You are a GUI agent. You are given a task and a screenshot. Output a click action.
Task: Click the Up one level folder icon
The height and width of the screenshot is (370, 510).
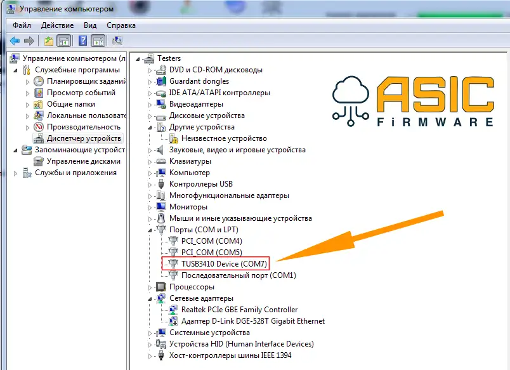pyautogui.click(x=49, y=41)
